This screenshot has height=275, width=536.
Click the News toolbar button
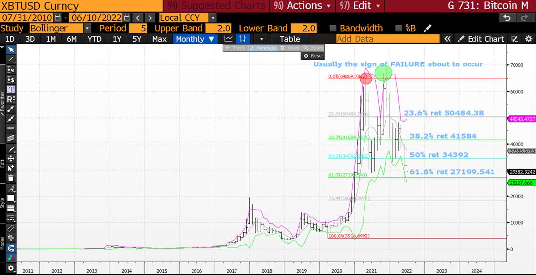pyautogui.click(x=290, y=48)
